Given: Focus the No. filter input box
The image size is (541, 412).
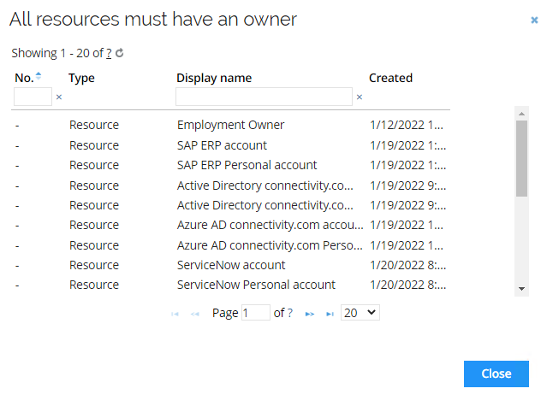Looking at the screenshot, I should 33,97.
